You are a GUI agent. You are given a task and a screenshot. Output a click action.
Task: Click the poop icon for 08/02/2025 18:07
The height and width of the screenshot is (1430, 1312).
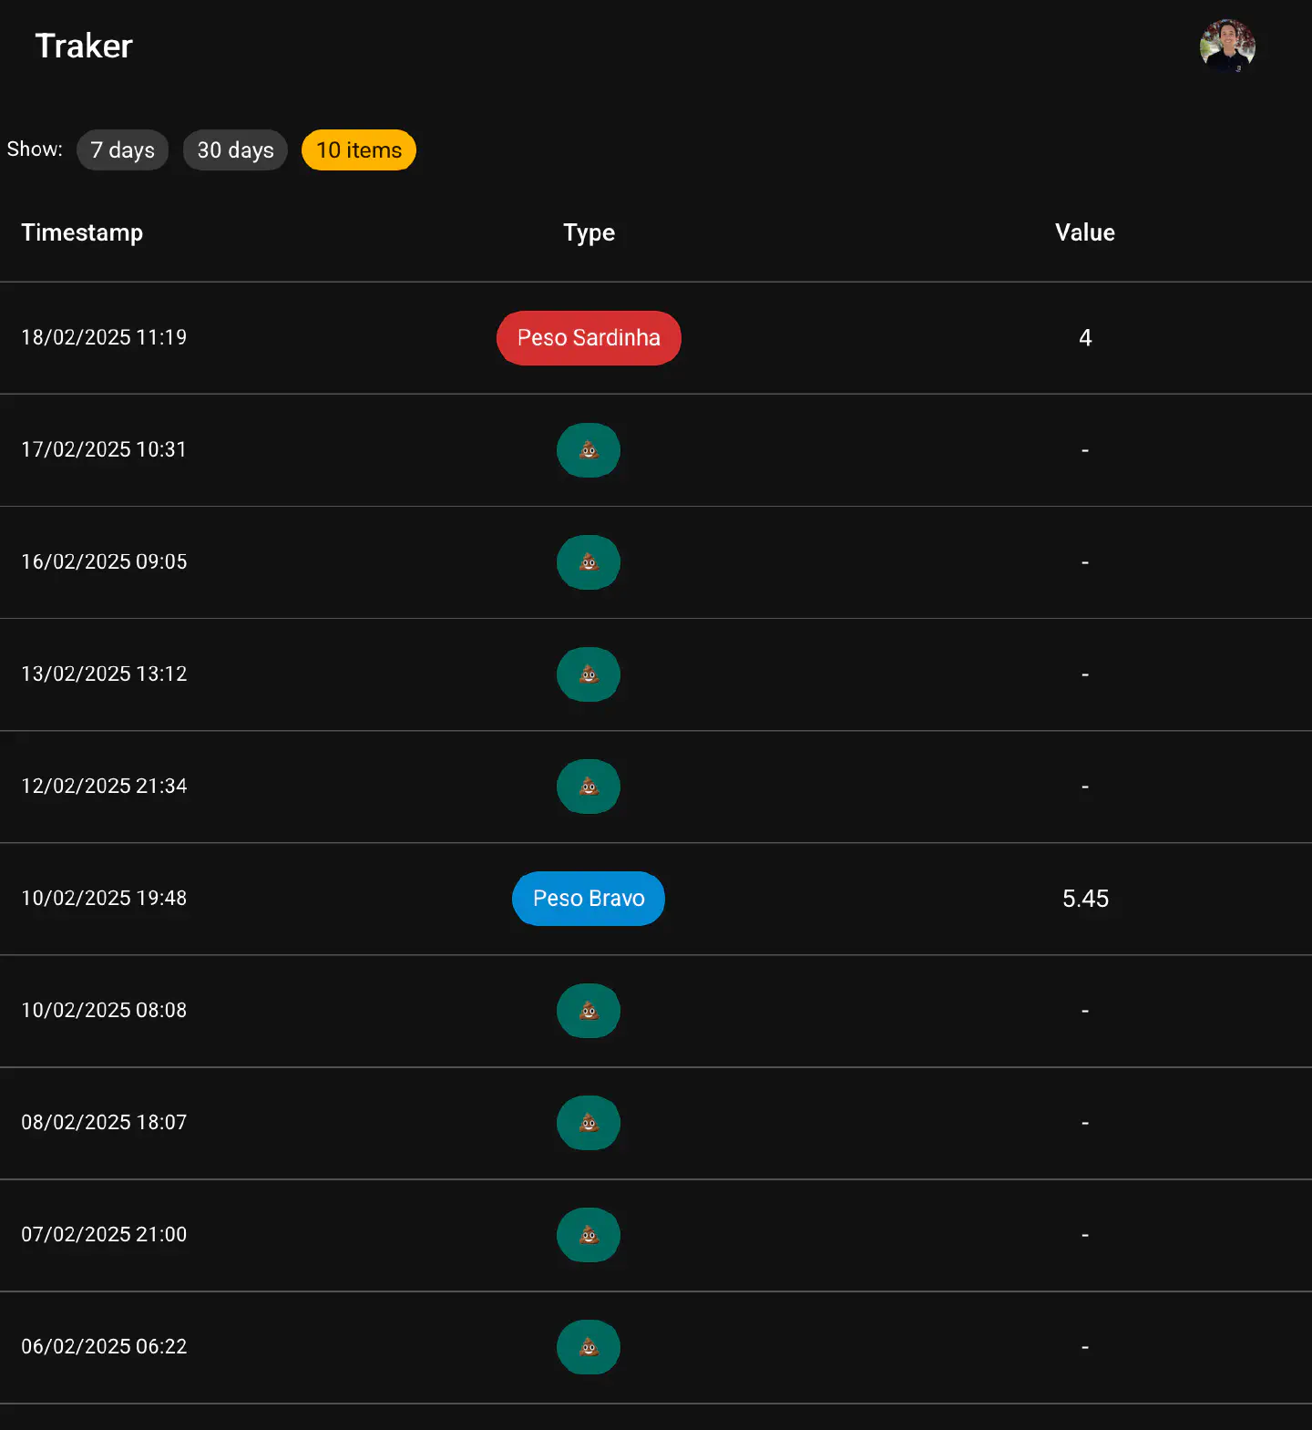pos(589,1123)
